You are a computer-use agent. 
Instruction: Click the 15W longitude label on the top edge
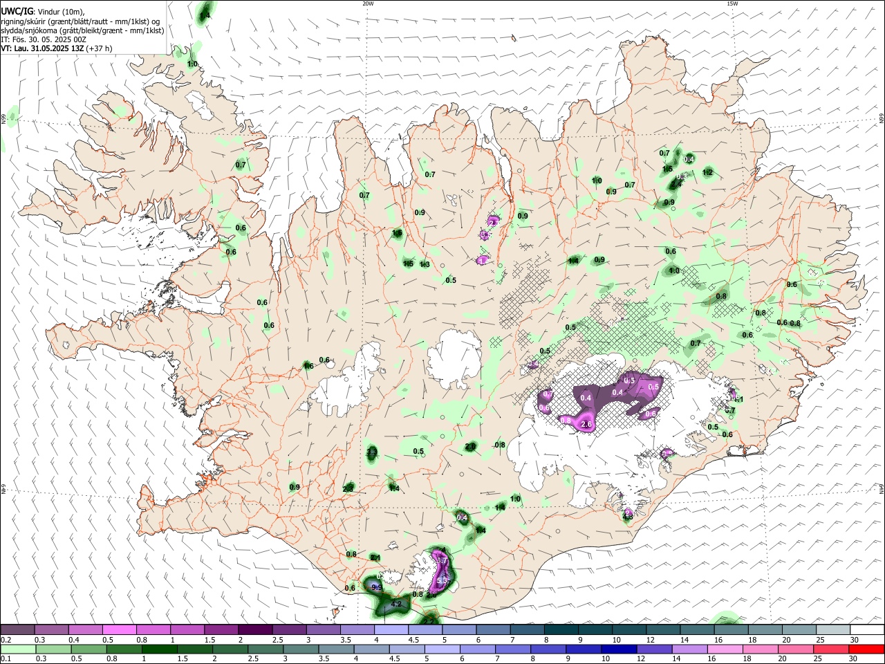[732, 3]
